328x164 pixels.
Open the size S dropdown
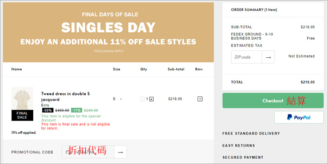[117, 99]
